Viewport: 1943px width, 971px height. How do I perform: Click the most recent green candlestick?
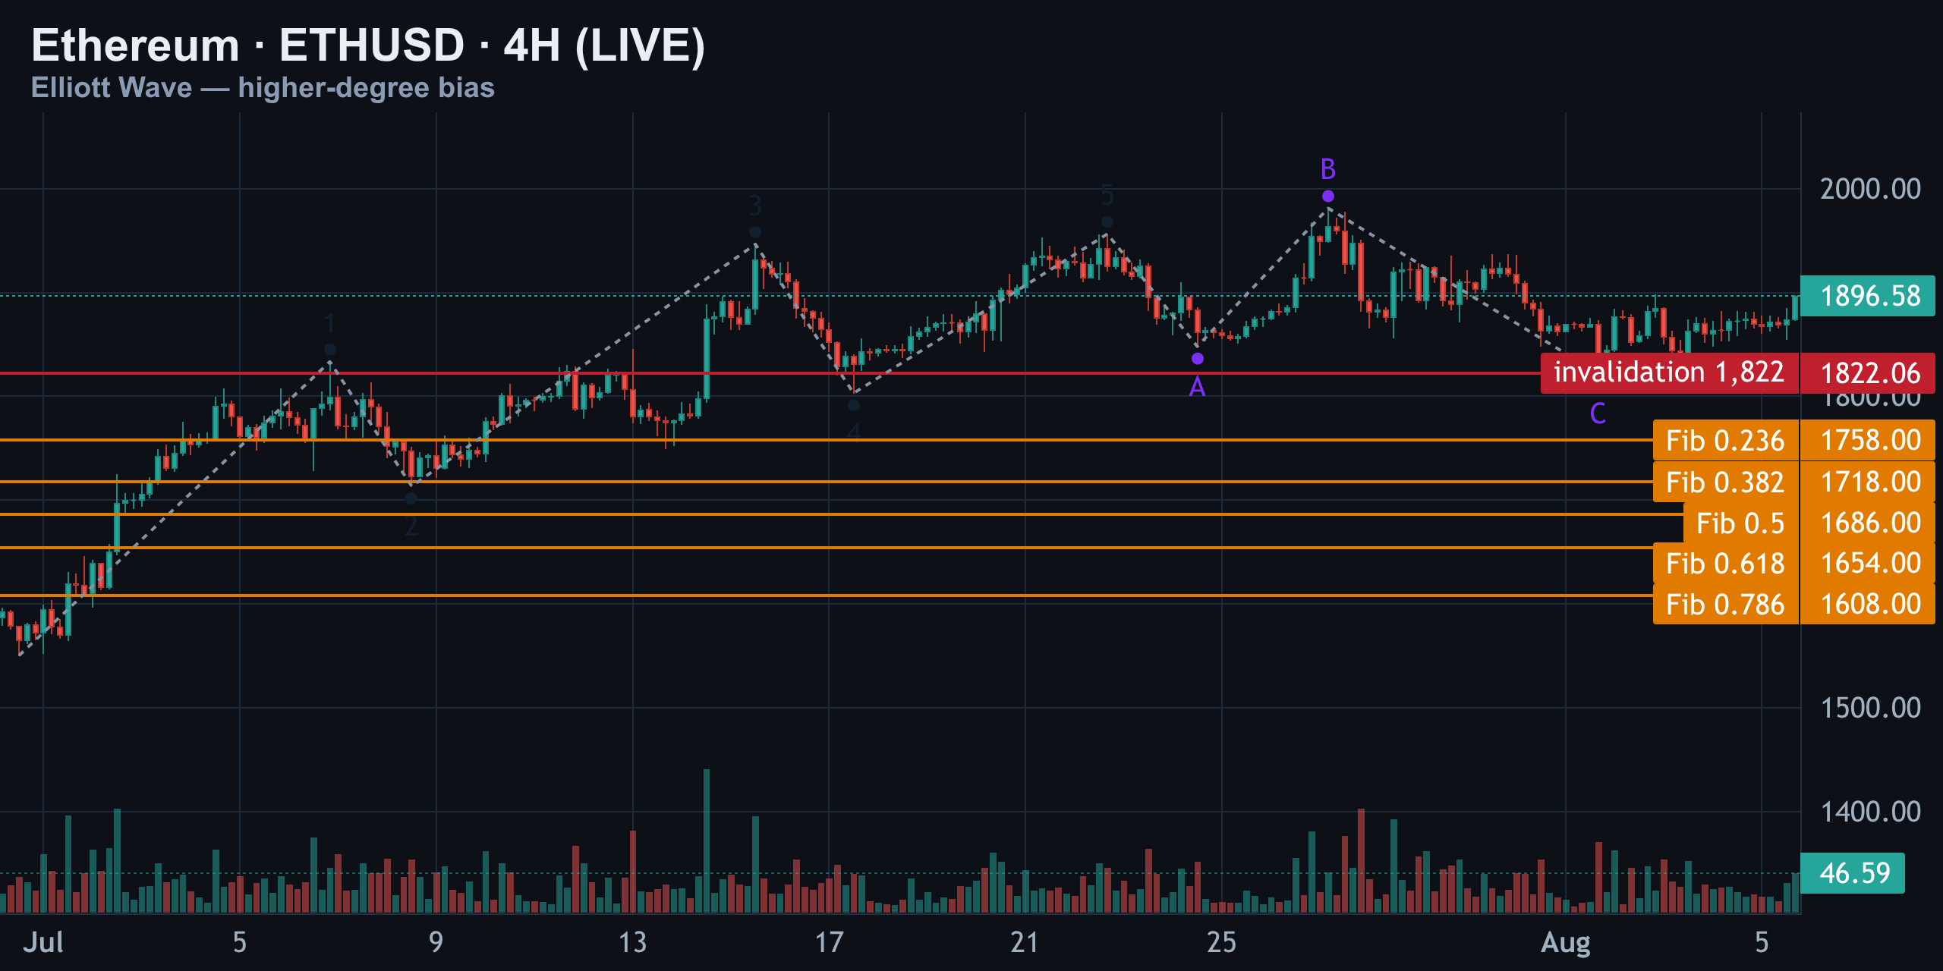coord(1796,307)
